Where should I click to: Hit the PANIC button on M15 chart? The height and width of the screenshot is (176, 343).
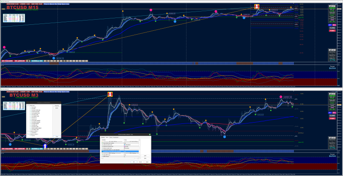coord(332,31)
